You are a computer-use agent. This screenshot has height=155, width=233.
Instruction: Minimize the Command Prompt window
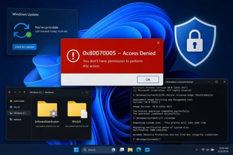pyautogui.click(x=209, y=82)
